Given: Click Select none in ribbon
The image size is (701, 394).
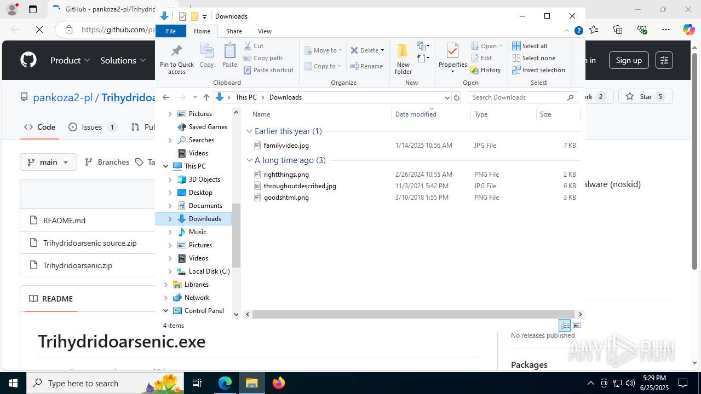Looking at the screenshot, I should [x=533, y=58].
